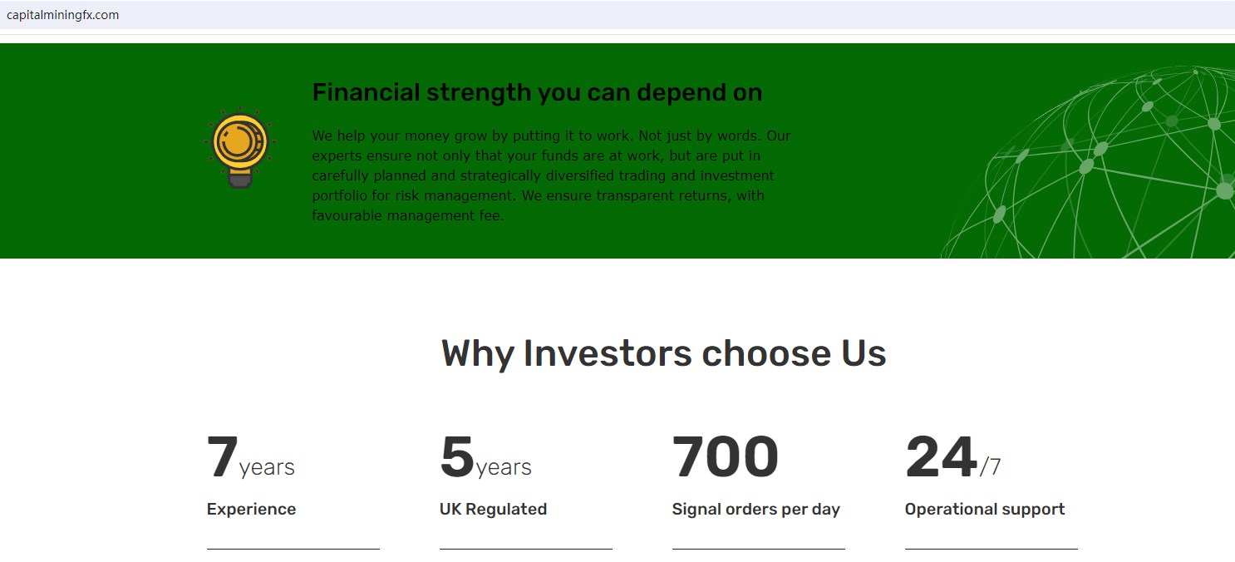Select the "UK Regulated" label

point(493,510)
